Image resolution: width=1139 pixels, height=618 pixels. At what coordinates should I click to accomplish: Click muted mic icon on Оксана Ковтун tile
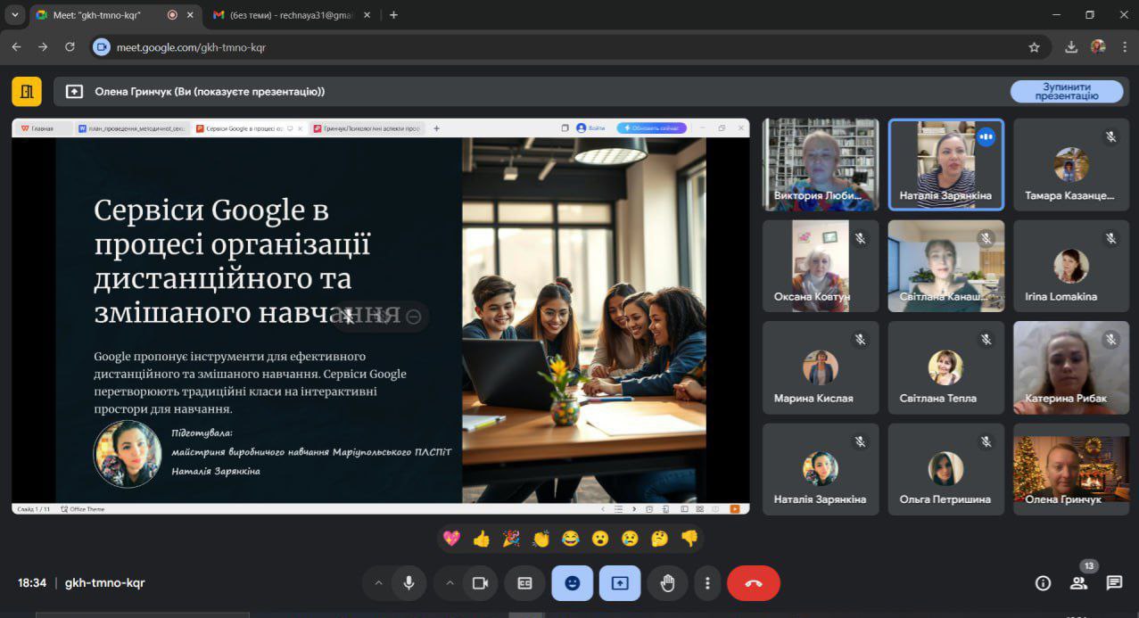[x=860, y=239]
